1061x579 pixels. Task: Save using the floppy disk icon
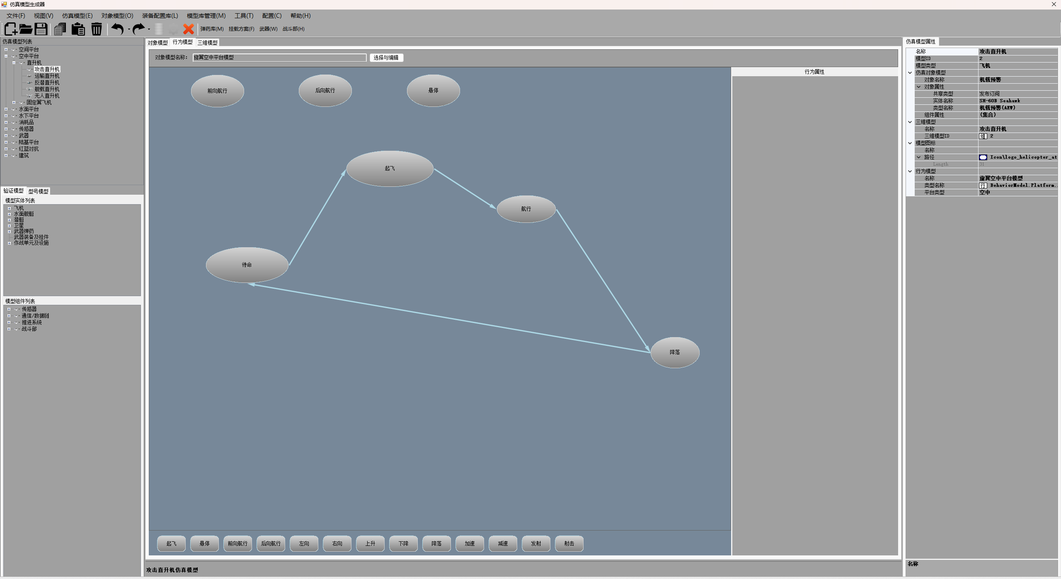(41, 29)
